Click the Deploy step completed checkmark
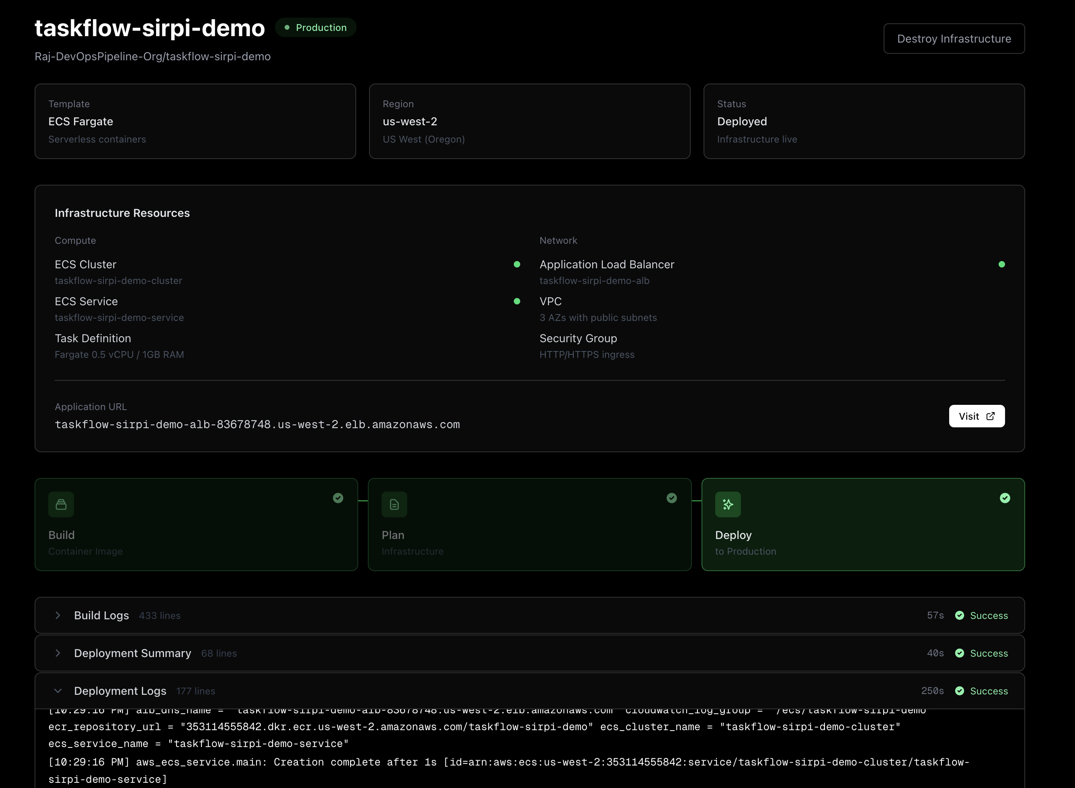This screenshot has height=788, width=1075. (1005, 498)
